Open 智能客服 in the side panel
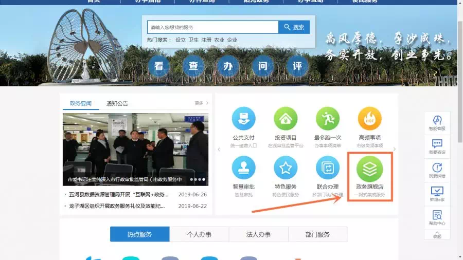The image size is (463, 260). [437, 123]
